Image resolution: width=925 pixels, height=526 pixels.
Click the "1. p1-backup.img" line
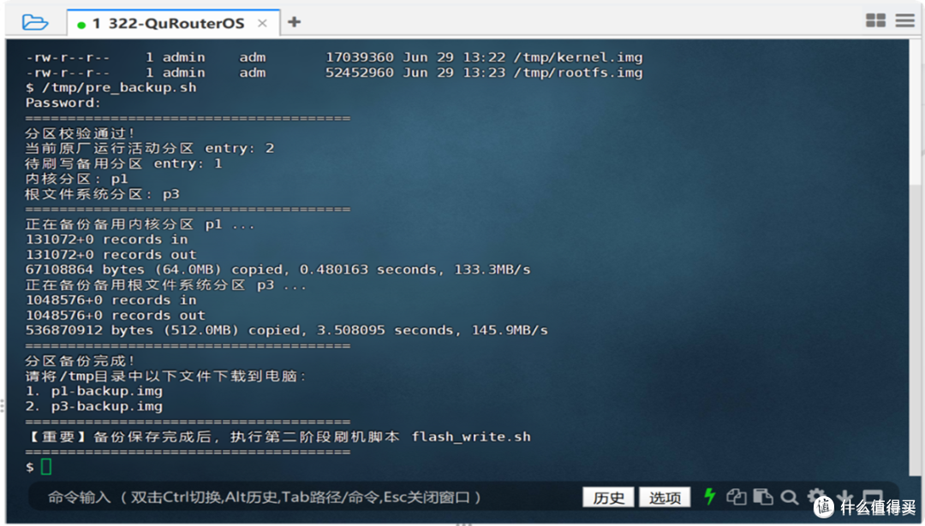click(x=94, y=391)
